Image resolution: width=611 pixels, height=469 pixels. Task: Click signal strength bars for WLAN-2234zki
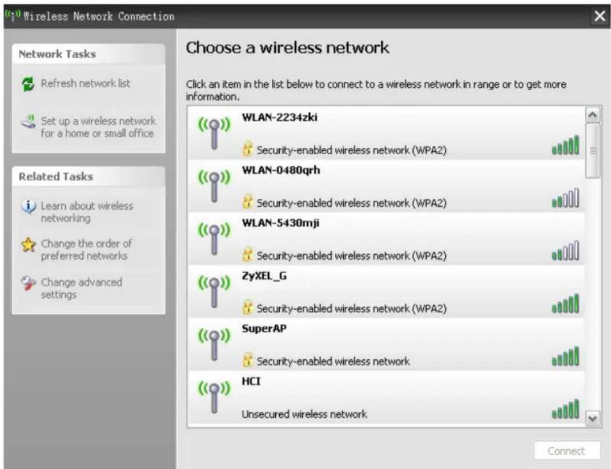tap(565, 145)
